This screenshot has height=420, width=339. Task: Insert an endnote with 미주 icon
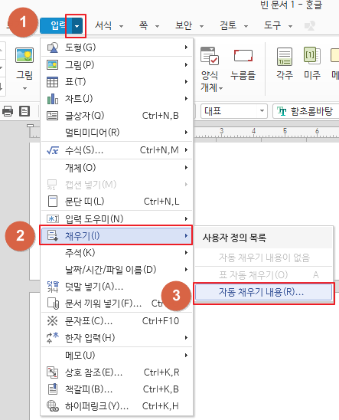tap(312, 55)
